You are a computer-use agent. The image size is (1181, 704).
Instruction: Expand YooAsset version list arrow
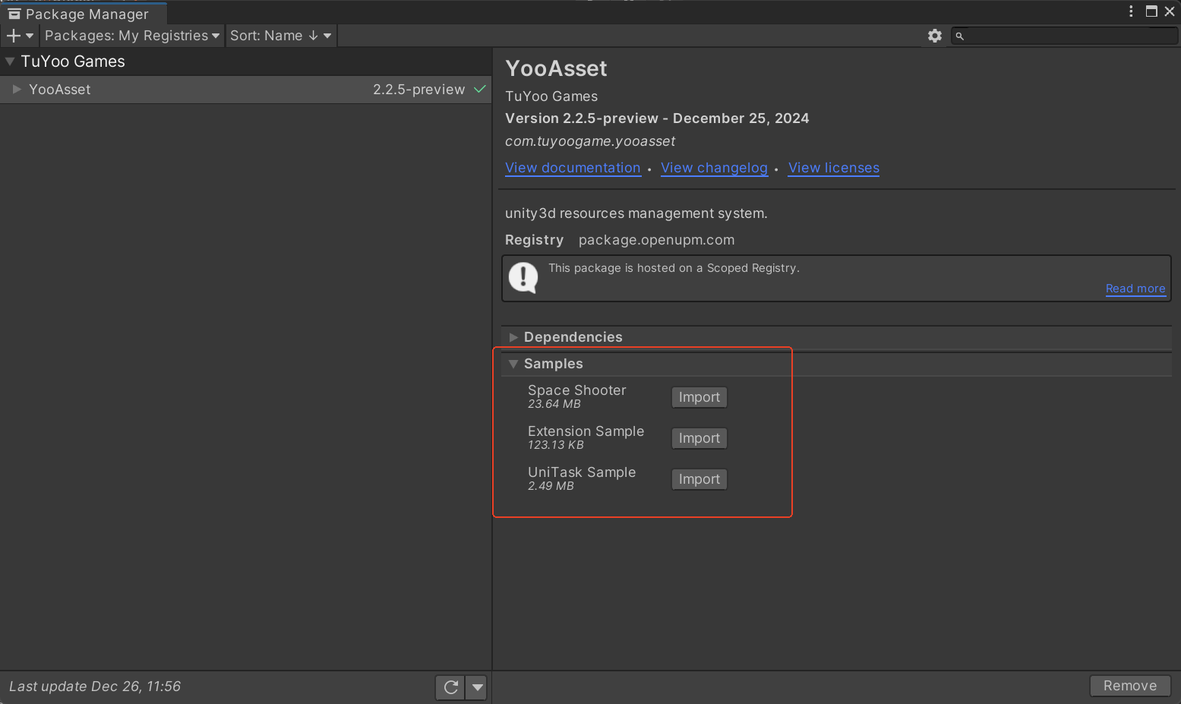pos(17,90)
